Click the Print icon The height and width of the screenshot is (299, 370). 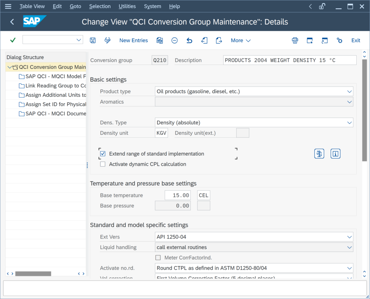point(295,41)
